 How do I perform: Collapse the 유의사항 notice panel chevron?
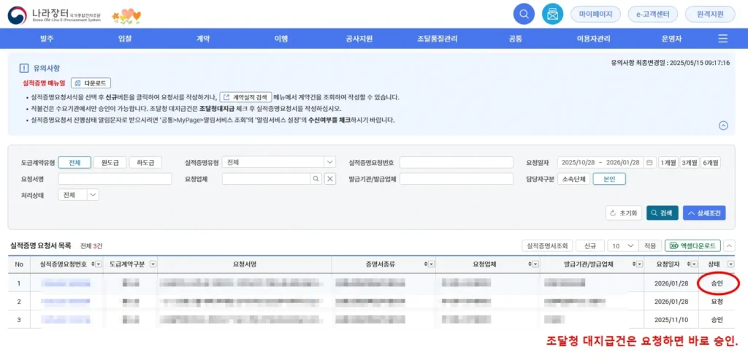(723, 125)
